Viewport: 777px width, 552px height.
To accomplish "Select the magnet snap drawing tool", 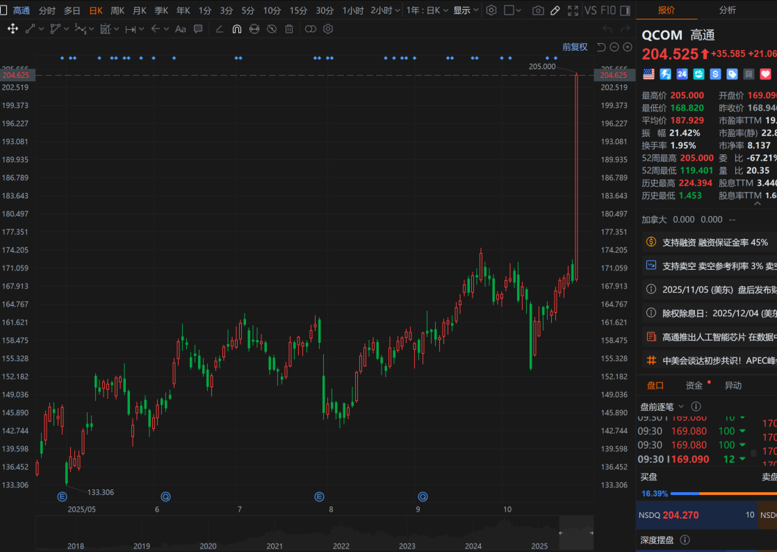I will (236, 29).
